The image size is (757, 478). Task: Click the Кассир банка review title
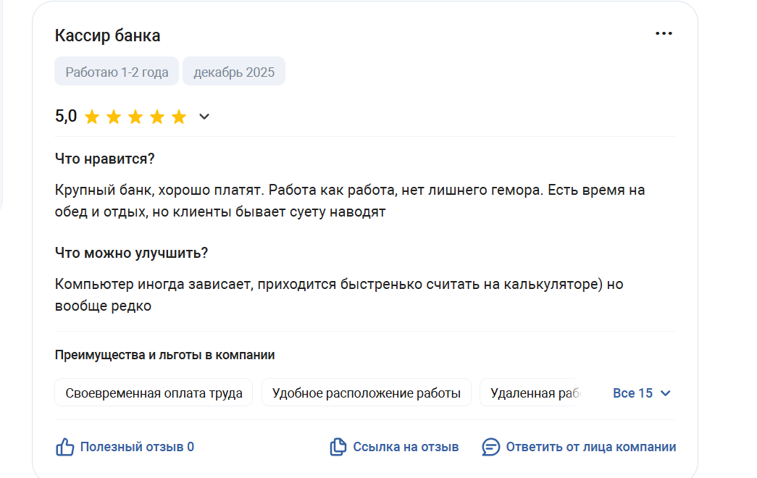click(x=107, y=35)
